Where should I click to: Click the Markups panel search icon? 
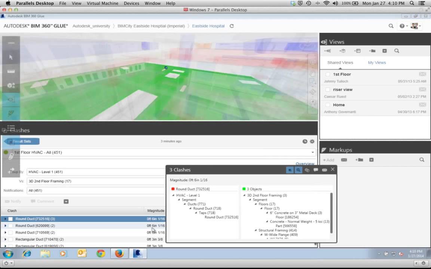[422, 160]
